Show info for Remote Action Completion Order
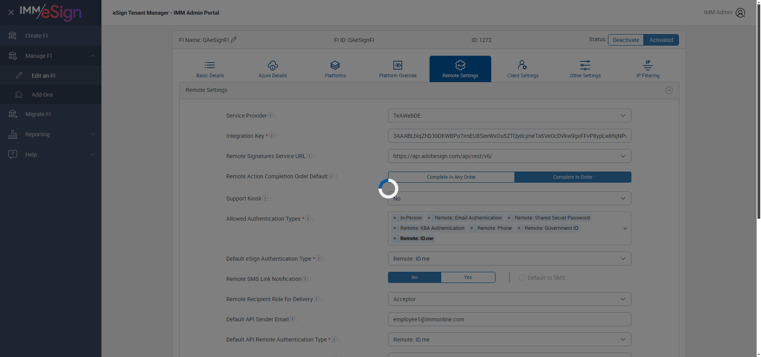 coord(332,176)
